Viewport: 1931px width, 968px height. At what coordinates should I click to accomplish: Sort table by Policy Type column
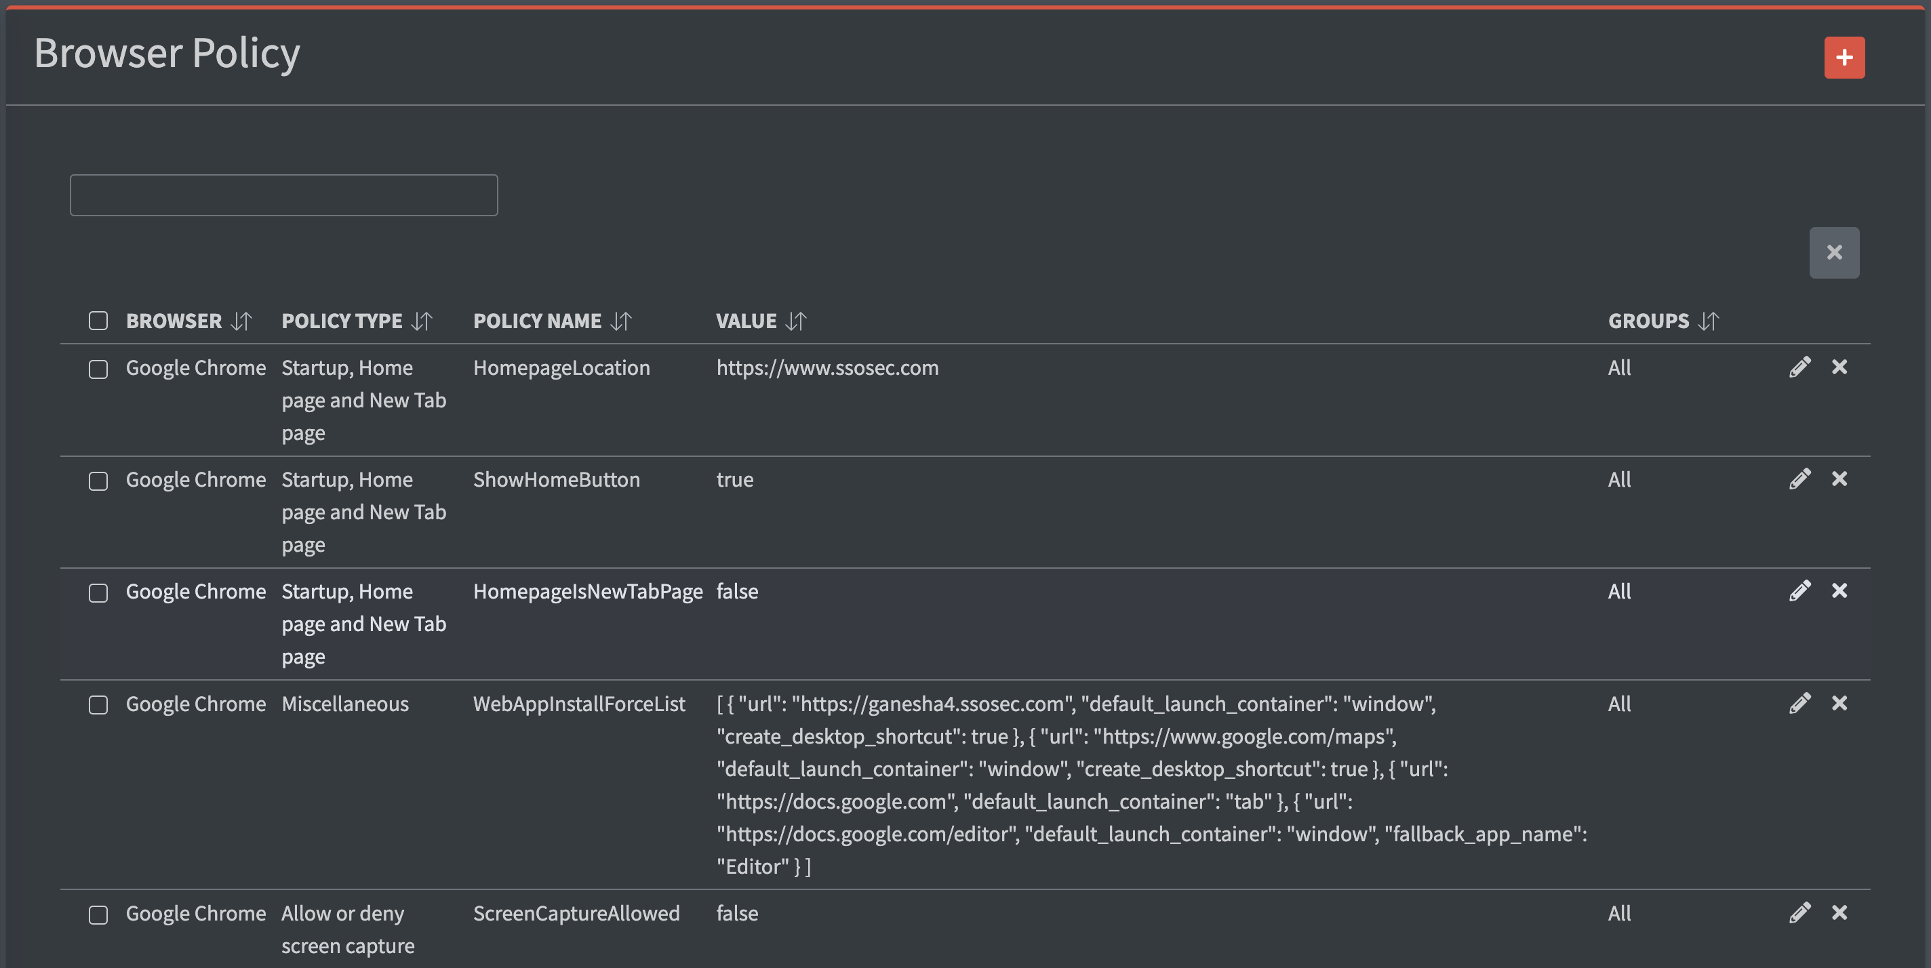(421, 321)
